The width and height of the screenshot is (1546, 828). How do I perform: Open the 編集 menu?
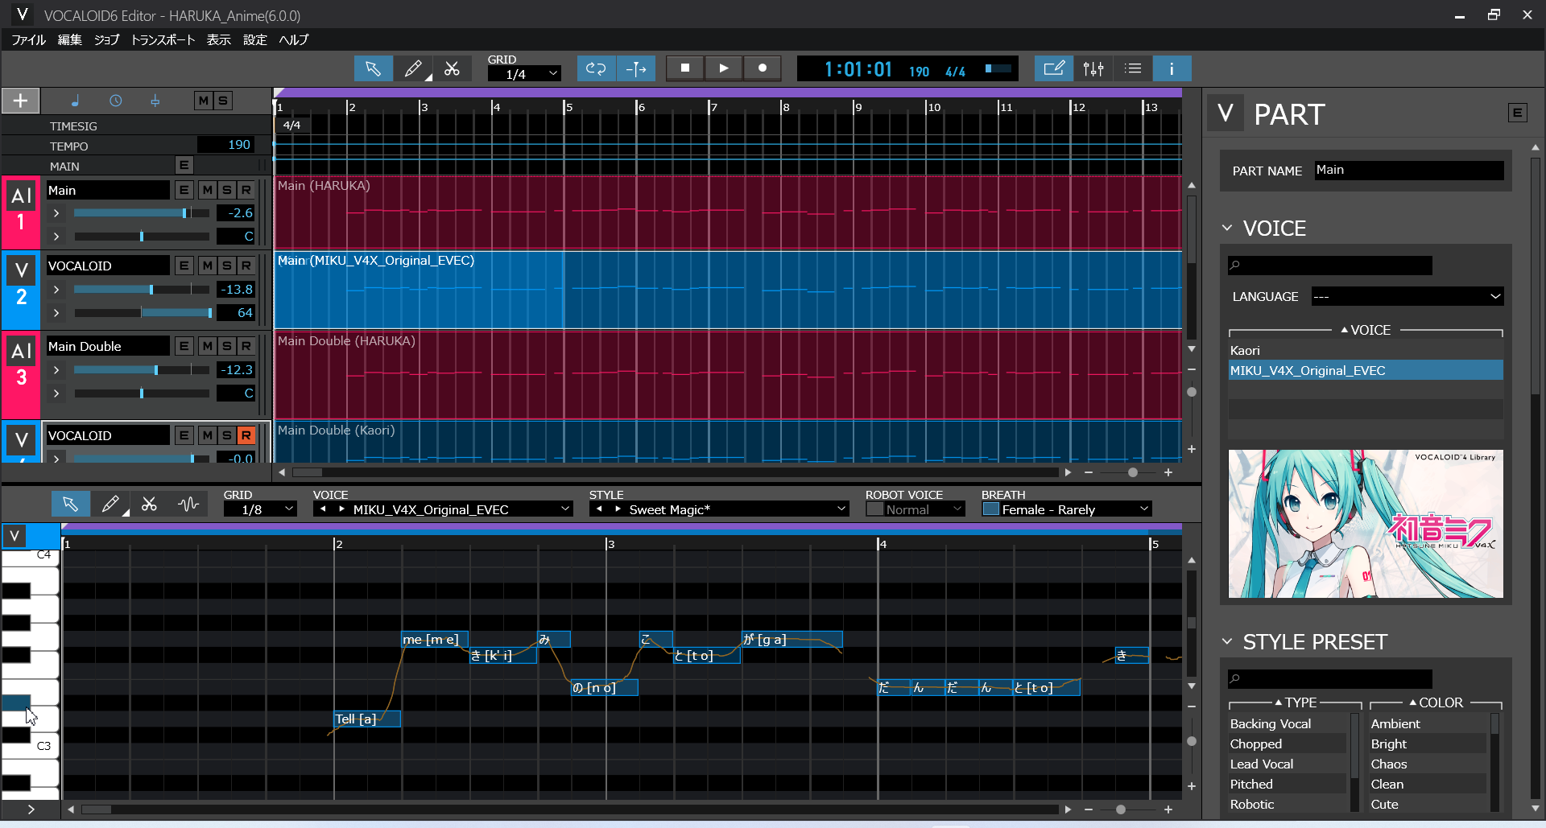[70, 39]
